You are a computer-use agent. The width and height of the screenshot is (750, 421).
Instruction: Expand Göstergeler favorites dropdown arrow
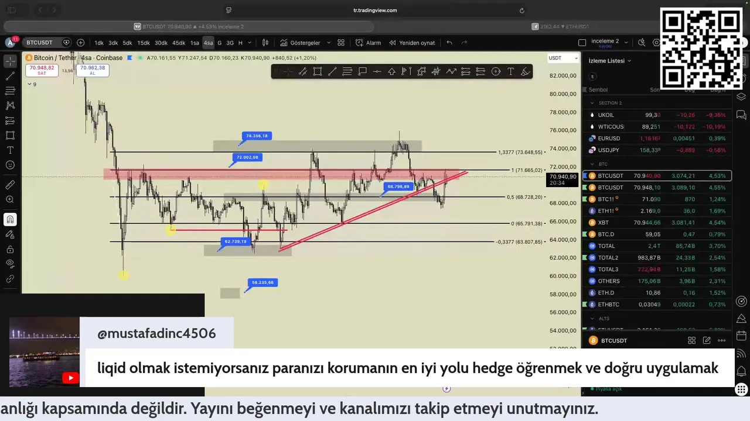329,43
